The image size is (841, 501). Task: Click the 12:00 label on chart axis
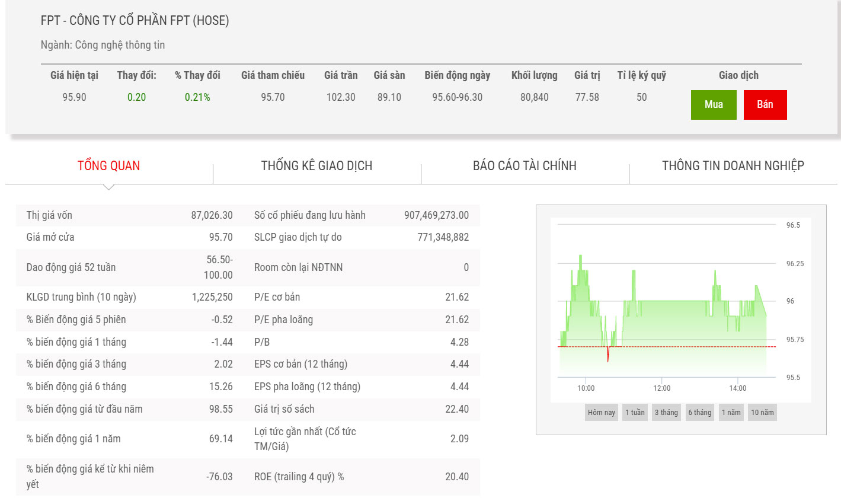pyautogui.click(x=661, y=388)
